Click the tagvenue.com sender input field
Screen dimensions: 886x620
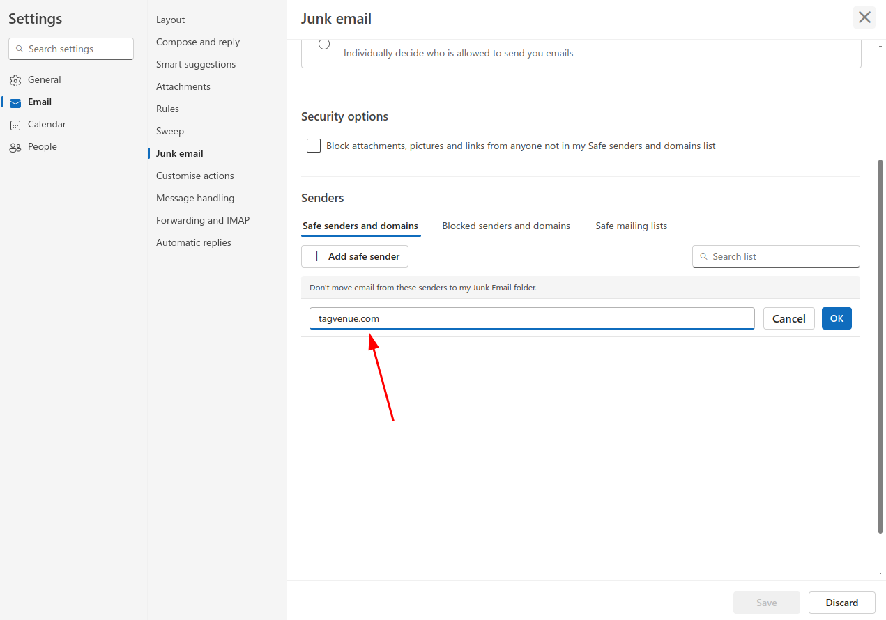click(532, 318)
